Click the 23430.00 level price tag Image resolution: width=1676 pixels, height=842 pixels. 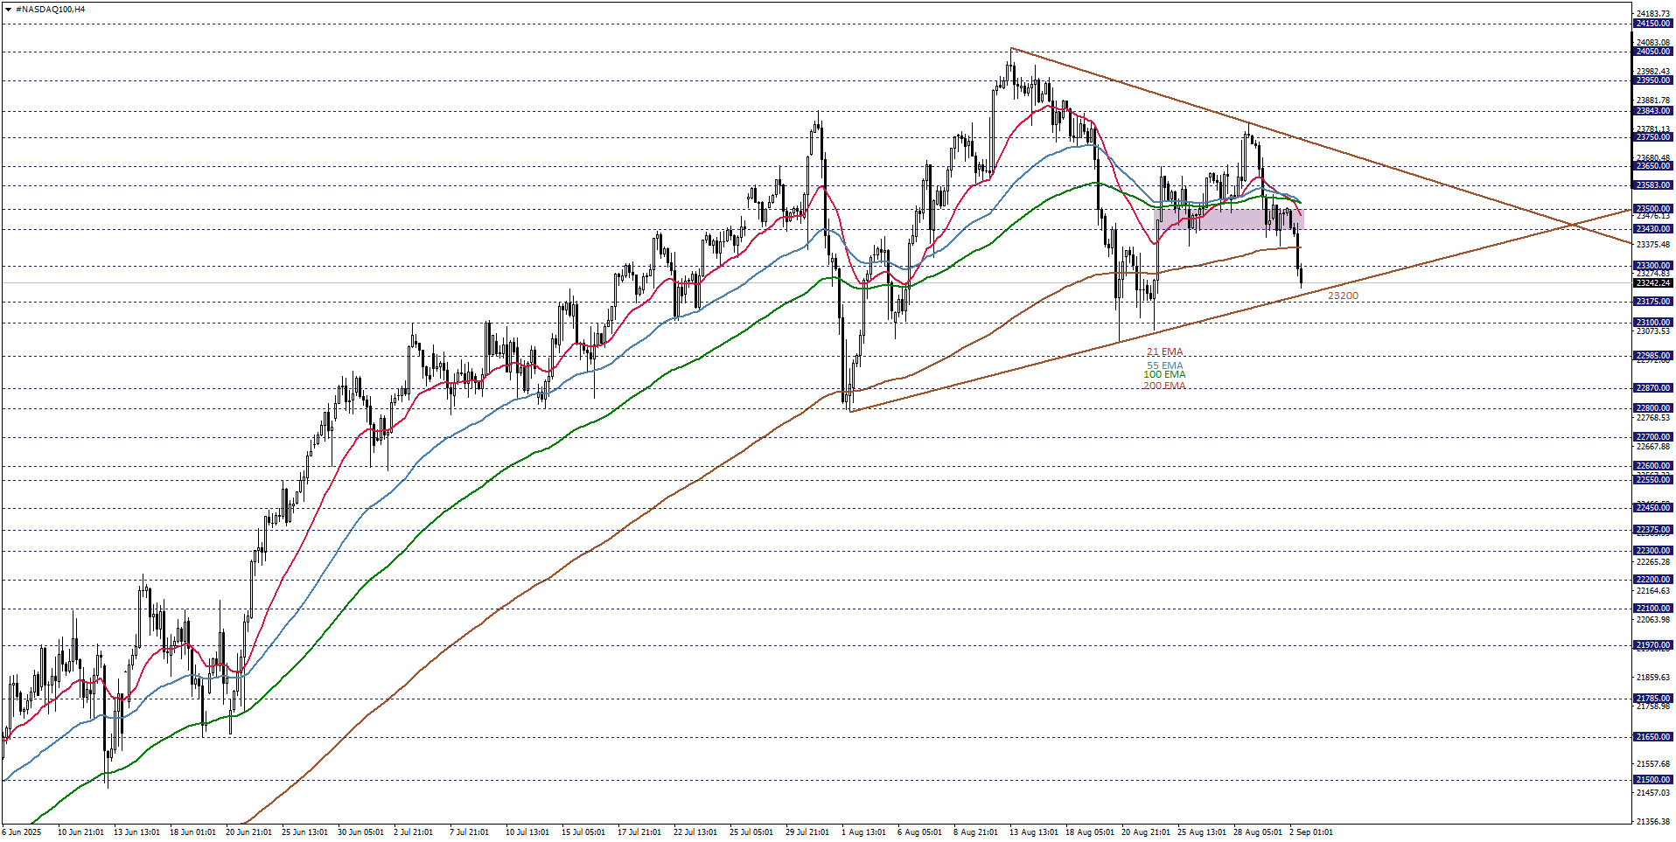(1653, 229)
